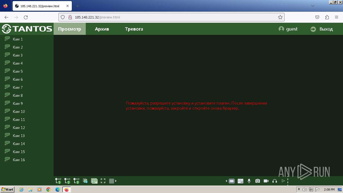The width and height of the screenshot is (343, 193).
Task: Enter fullscreen view
Action: (103, 181)
